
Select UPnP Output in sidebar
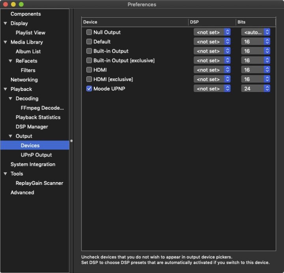click(36, 155)
